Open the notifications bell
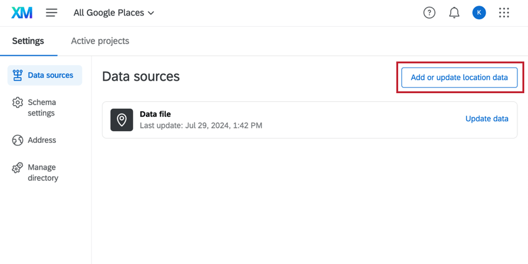The height and width of the screenshot is (264, 528). [x=454, y=12]
